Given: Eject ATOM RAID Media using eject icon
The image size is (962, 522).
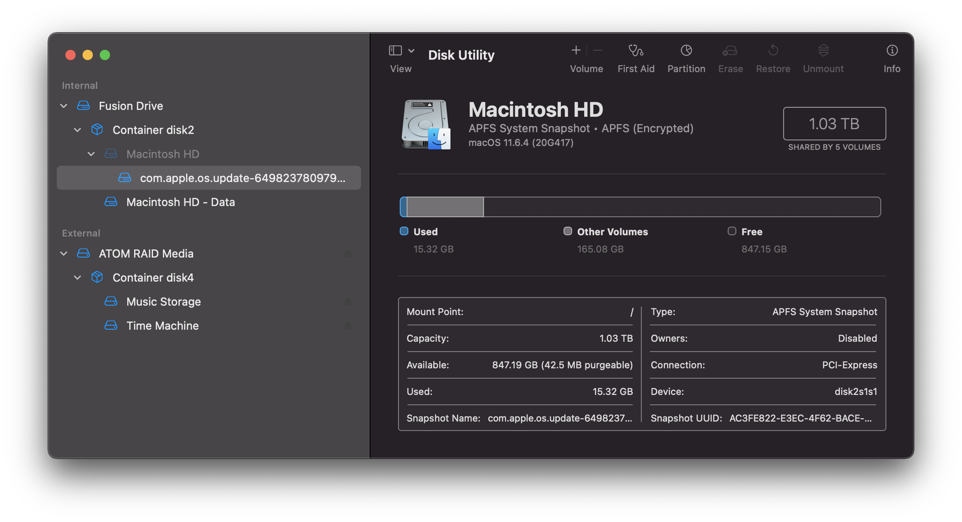Looking at the screenshot, I should 348,254.
